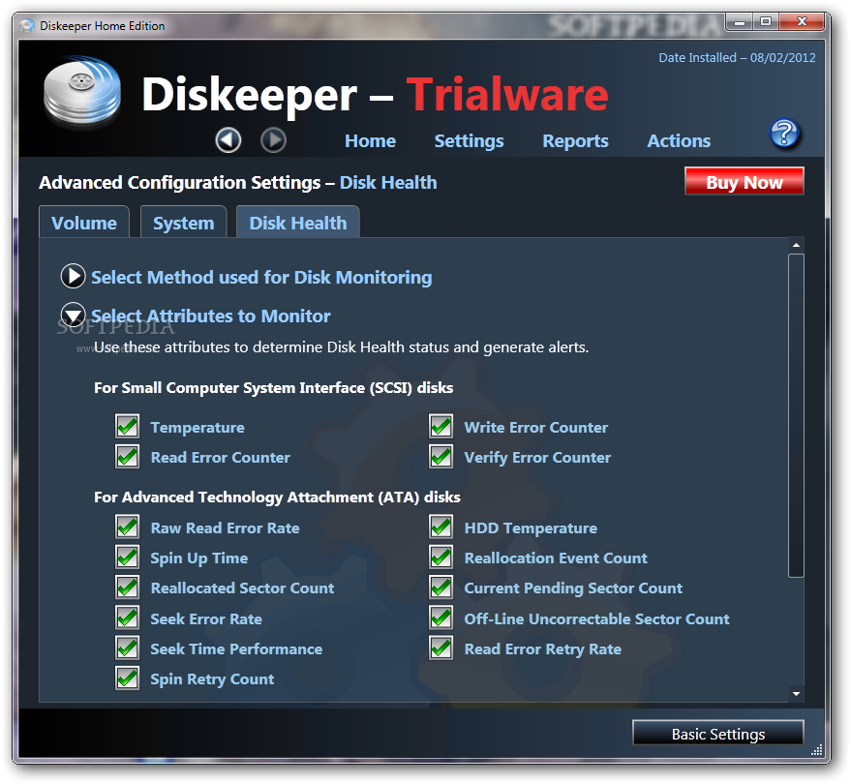The width and height of the screenshot is (851, 784).
Task: Switch to the Volume tab
Action: coord(84,223)
